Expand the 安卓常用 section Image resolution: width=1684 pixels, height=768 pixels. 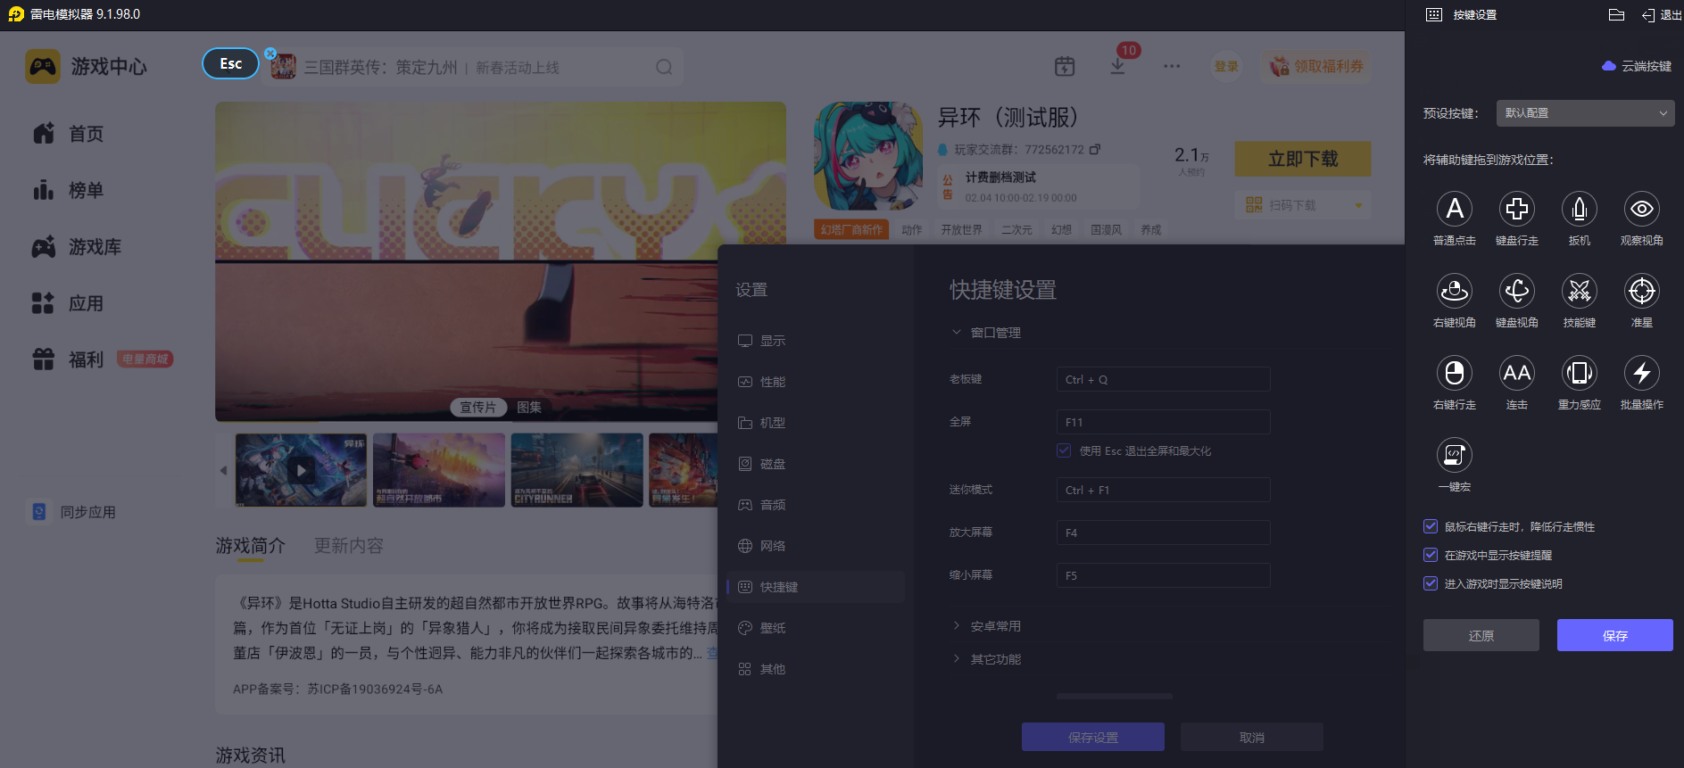pyautogui.click(x=995, y=626)
